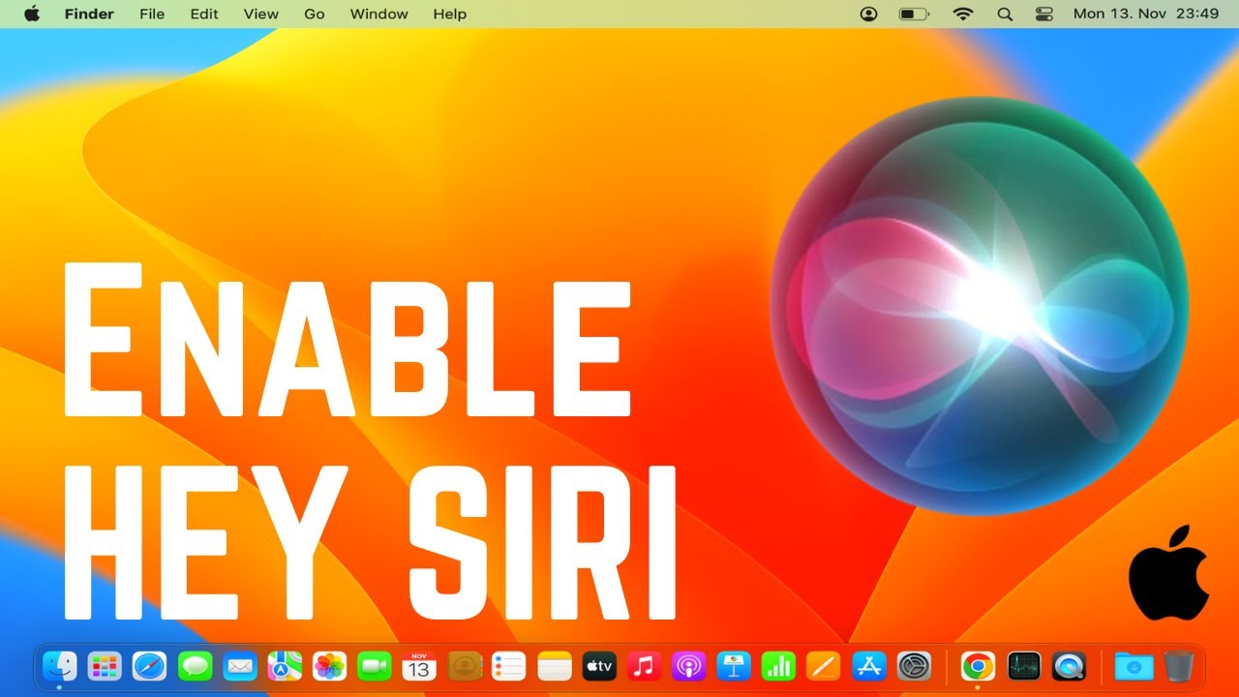Open Launchpad in the Dock
This screenshot has width=1239, height=697.
pyautogui.click(x=105, y=666)
